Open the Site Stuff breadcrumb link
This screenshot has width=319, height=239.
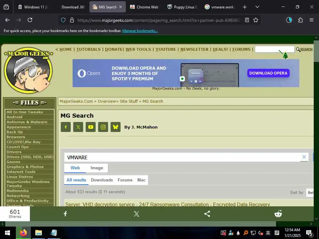point(129,101)
